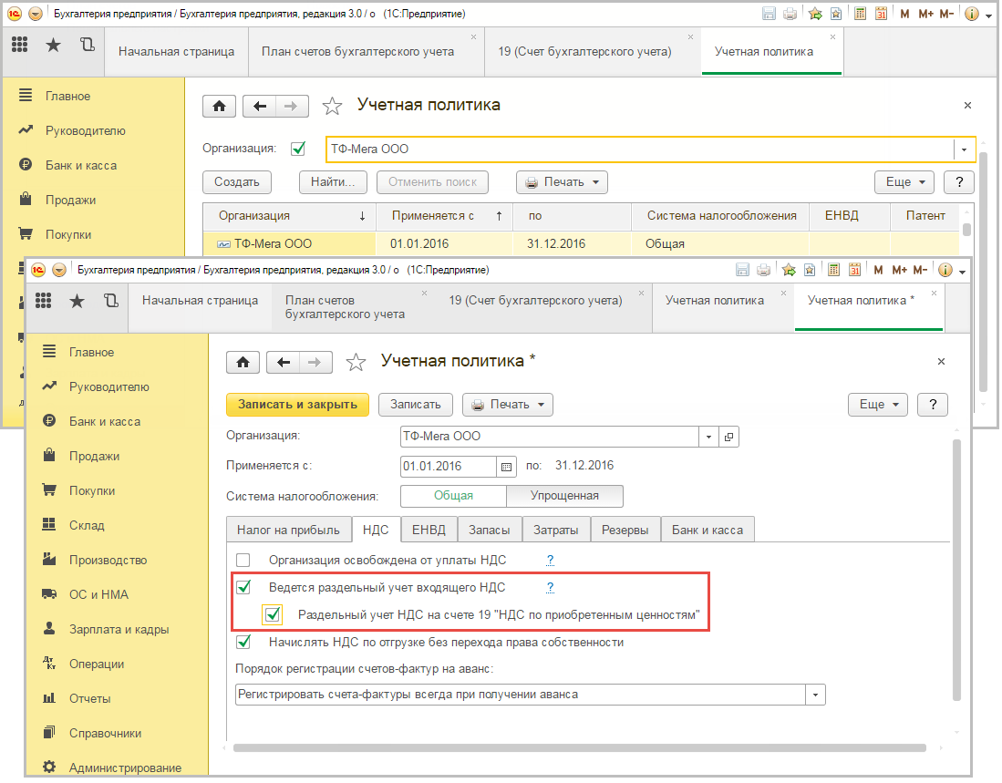Expand advance invoice registration order dropdown

click(x=815, y=695)
